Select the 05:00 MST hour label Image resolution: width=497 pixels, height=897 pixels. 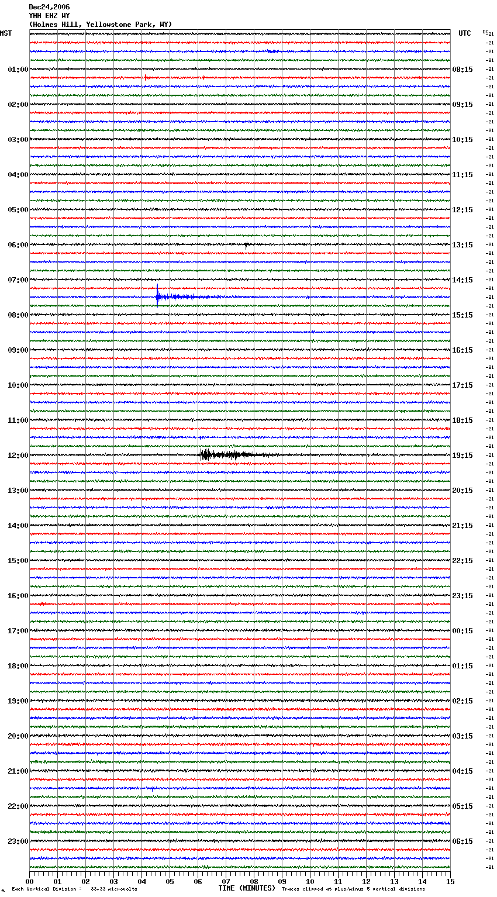(18, 210)
